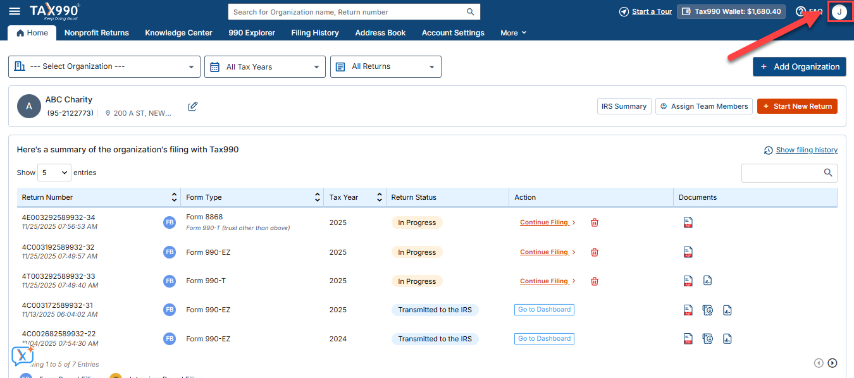854x378 pixels.
Task: Click the In Progress status on the Form 8868 row
Action: [417, 223]
